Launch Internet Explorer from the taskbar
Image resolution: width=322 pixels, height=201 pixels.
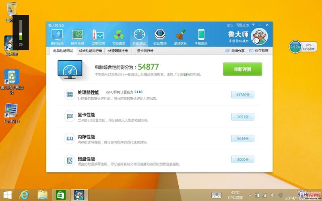coord(24,195)
